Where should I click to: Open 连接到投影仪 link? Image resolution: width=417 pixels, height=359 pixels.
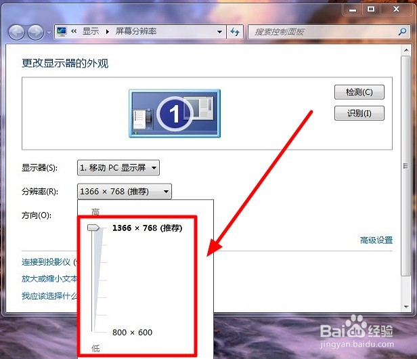pos(46,262)
